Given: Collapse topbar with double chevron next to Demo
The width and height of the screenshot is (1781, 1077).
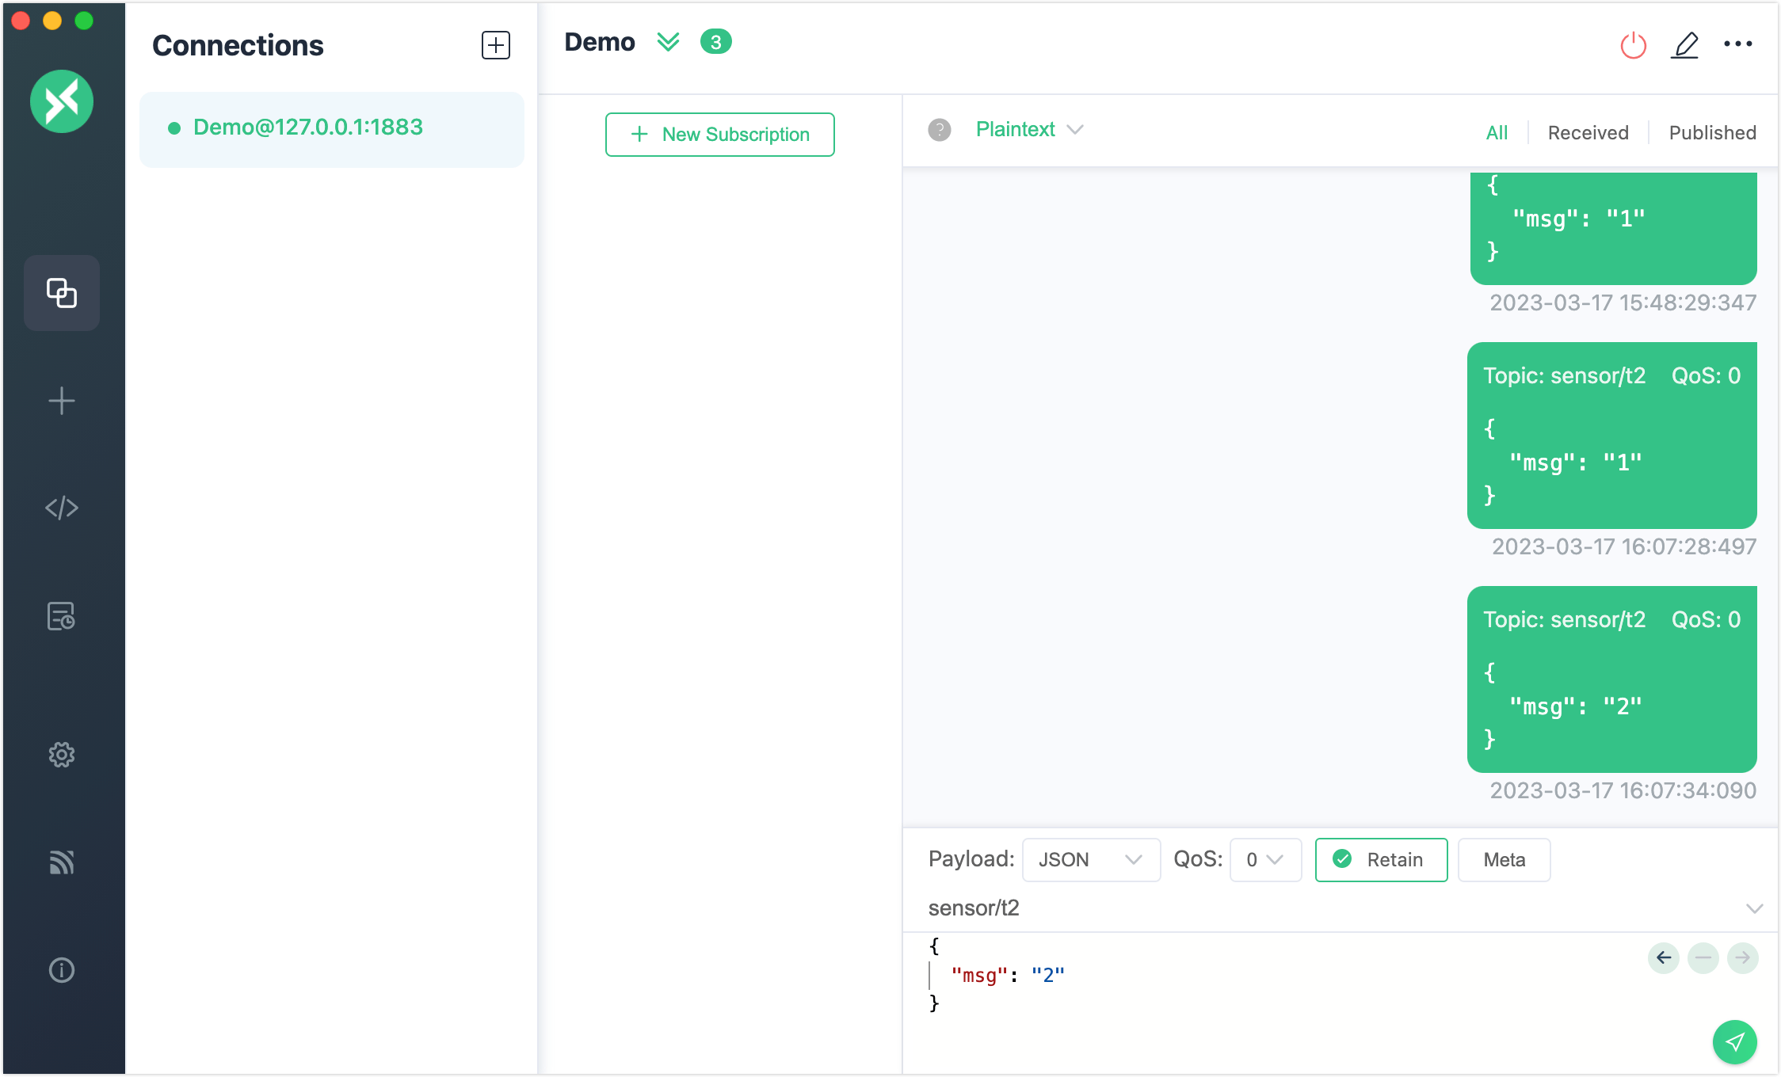Looking at the screenshot, I should click(668, 42).
